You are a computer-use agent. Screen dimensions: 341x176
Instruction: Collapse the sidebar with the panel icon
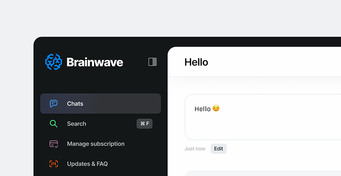pyautogui.click(x=152, y=62)
